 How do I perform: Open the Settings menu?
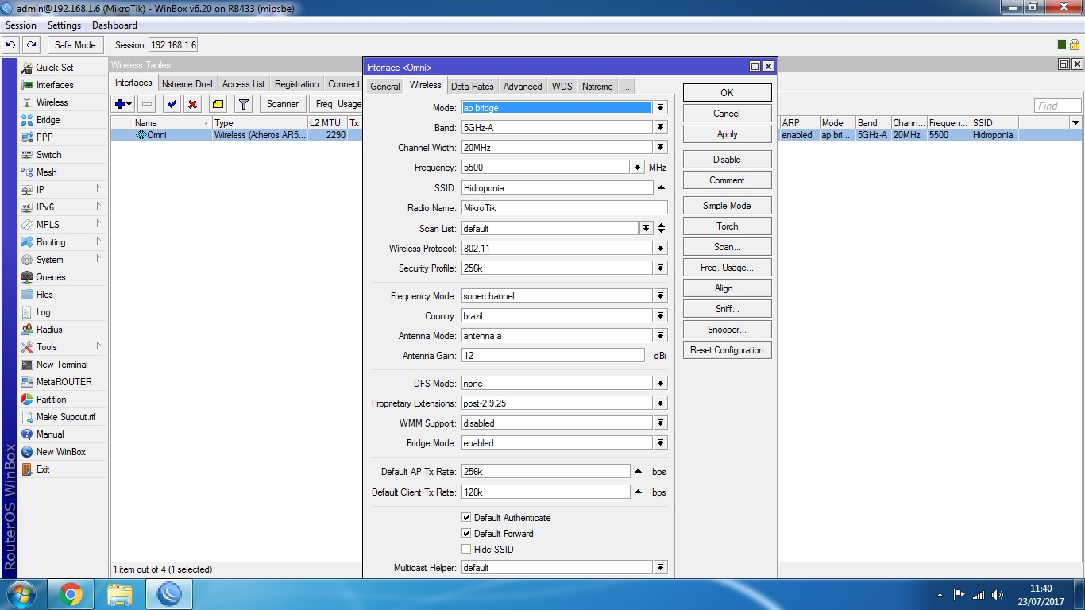(x=64, y=25)
